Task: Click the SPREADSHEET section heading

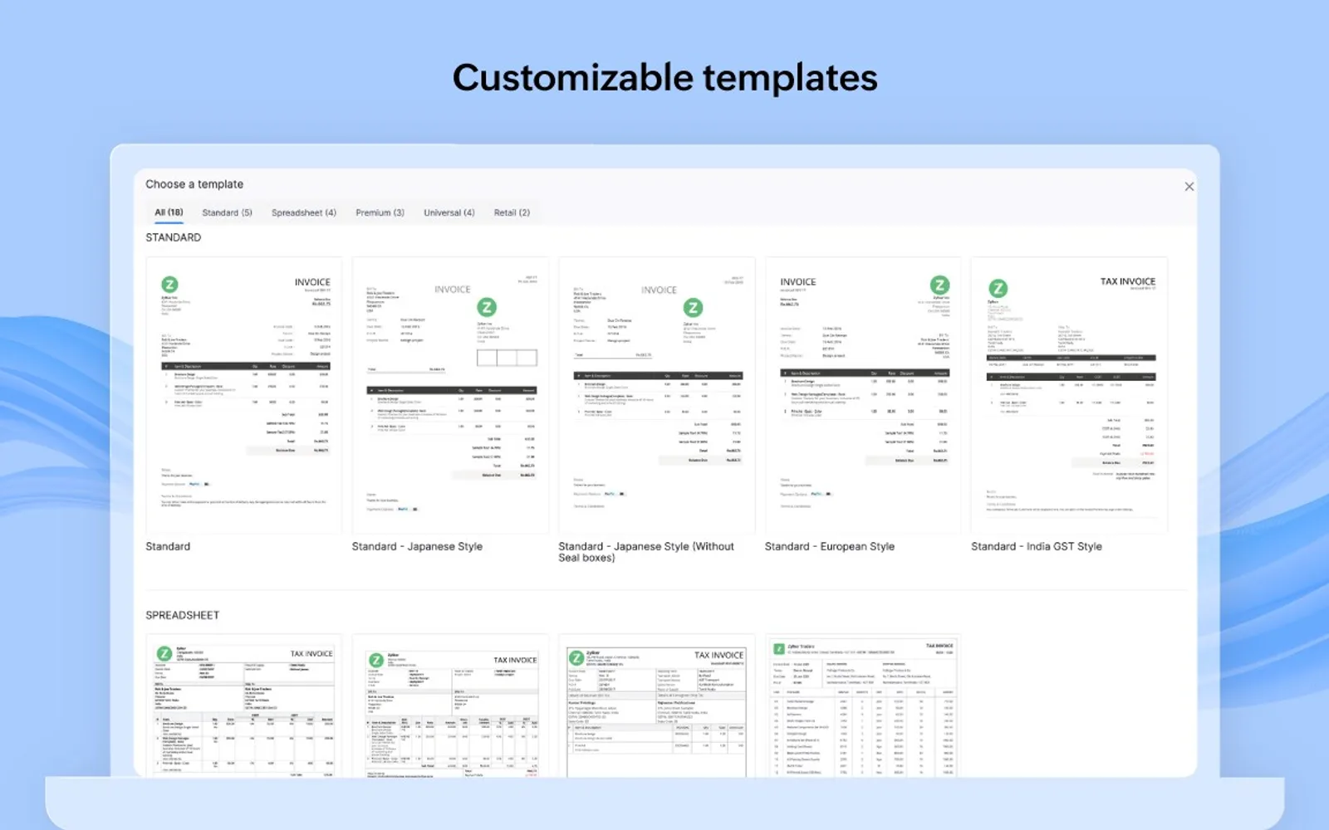Action: tap(183, 615)
